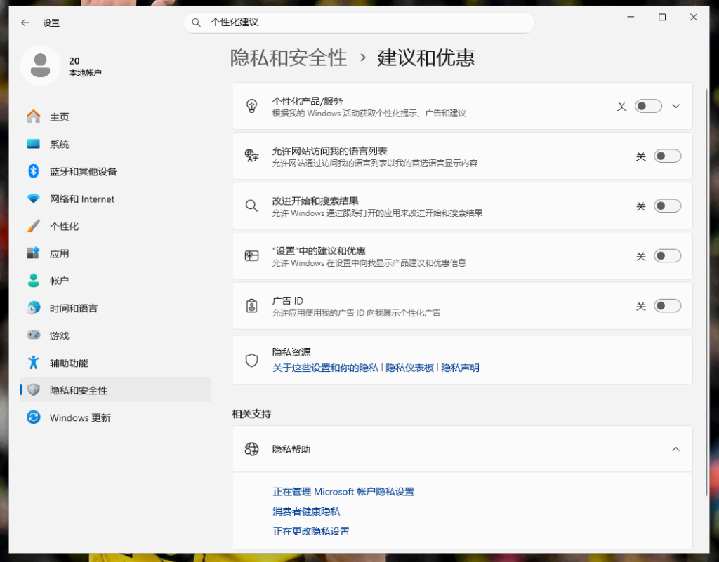Click the 个性化建议 search field

point(359,22)
